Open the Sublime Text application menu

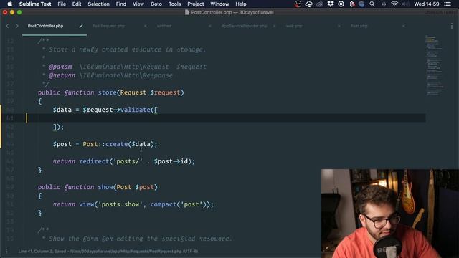pyautogui.click(x=35, y=4)
